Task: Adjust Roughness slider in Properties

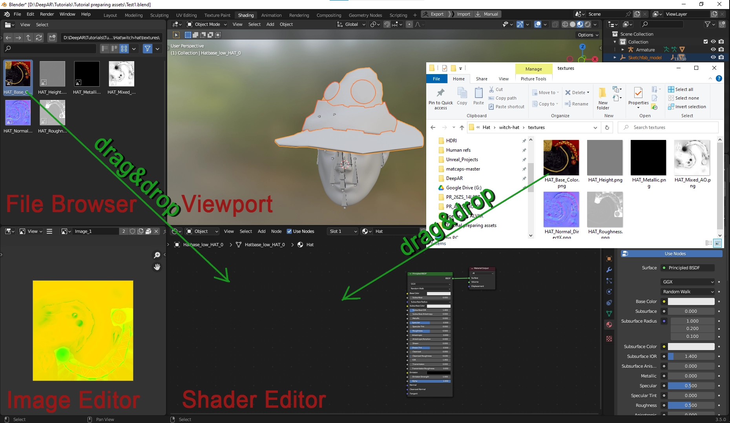Action: coord(691,405)
